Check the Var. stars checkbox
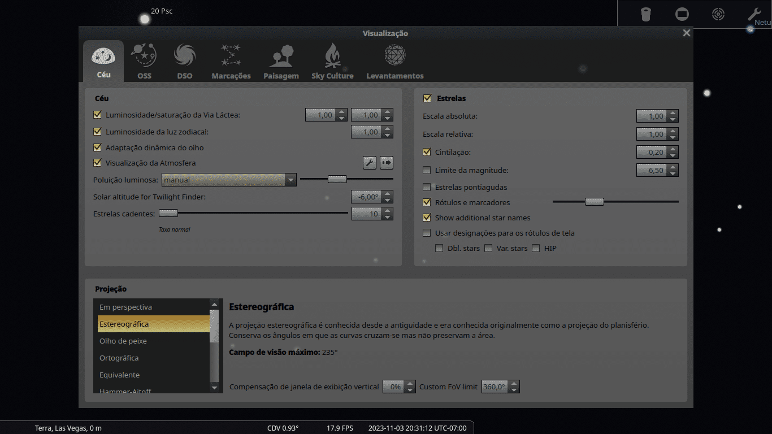The image size is (772, 434). click(488, 248)
